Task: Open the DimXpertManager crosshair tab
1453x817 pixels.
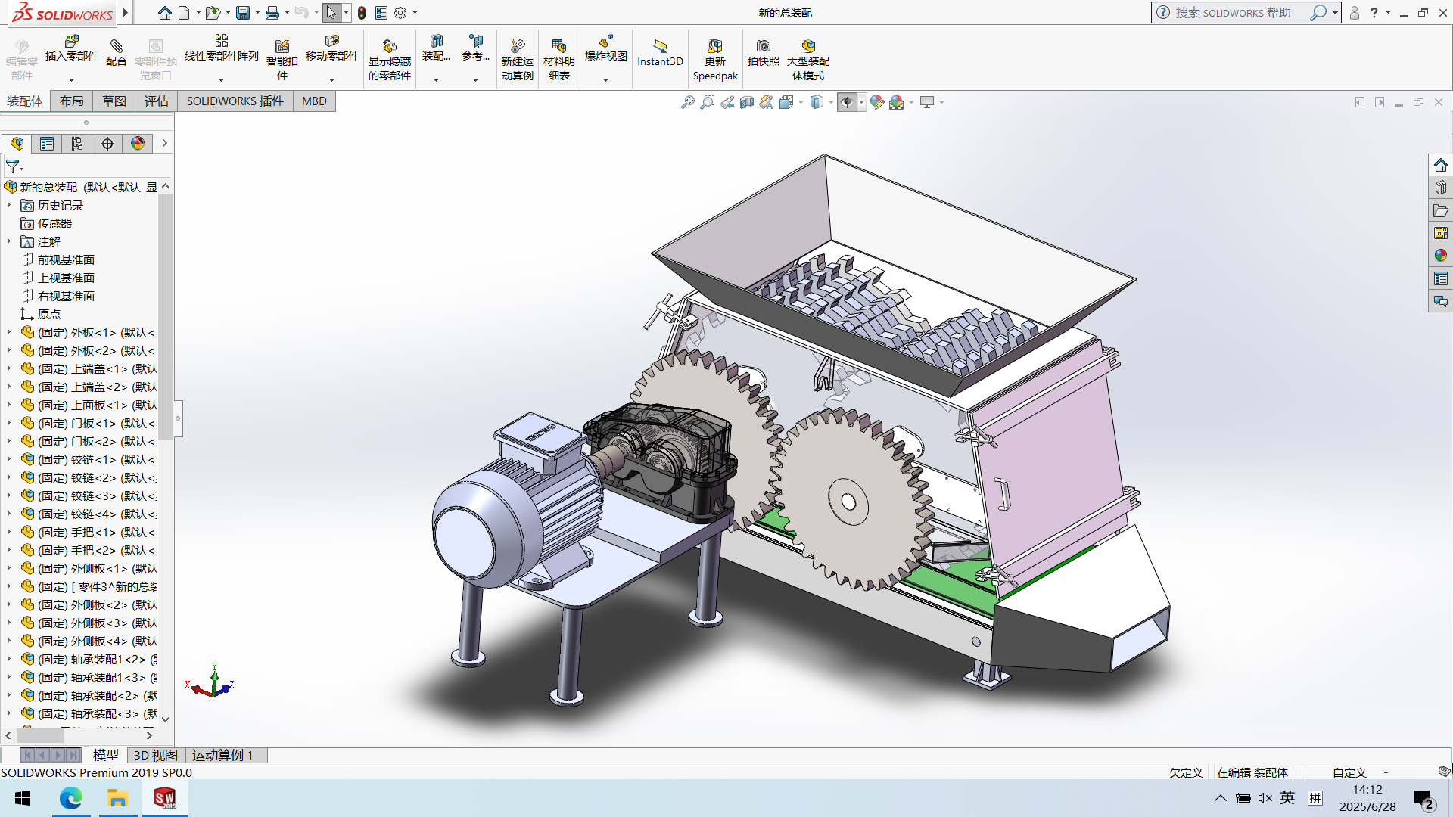Action: pos(107,144)
